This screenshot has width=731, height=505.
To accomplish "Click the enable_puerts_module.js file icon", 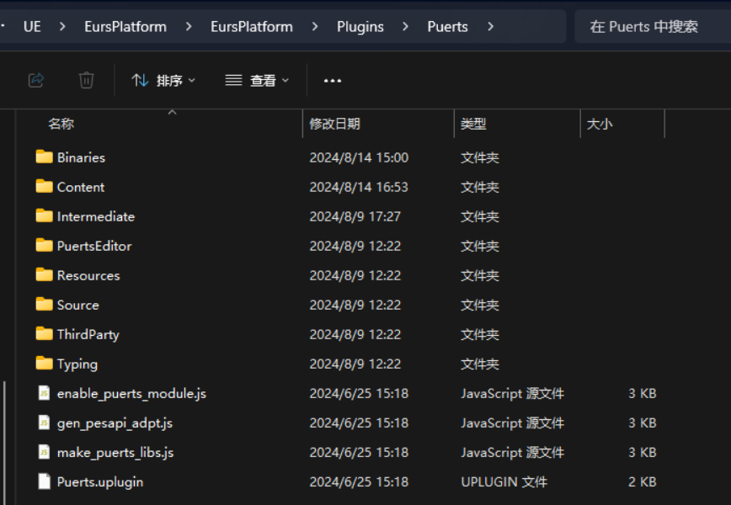I will pyautogui.click(x=45, y=393).
